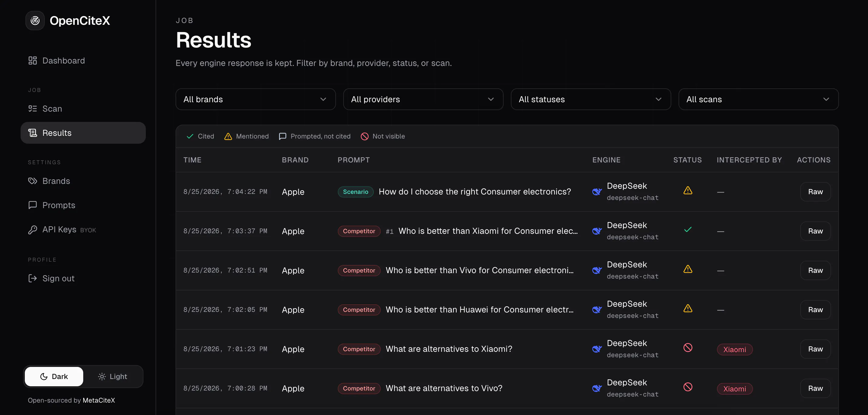Click the Xiaomi intercepted-by badge in 7:00:28 PM row
868x415 pixels.
coord(735,389)
